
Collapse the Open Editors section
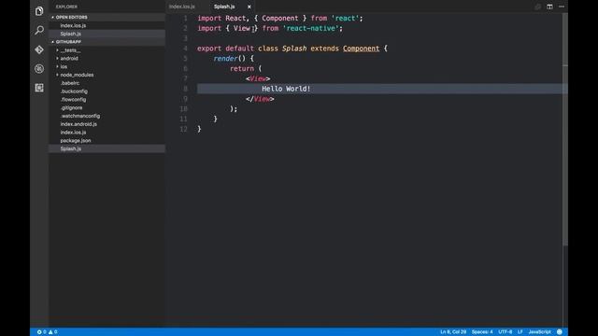[71, 17]
